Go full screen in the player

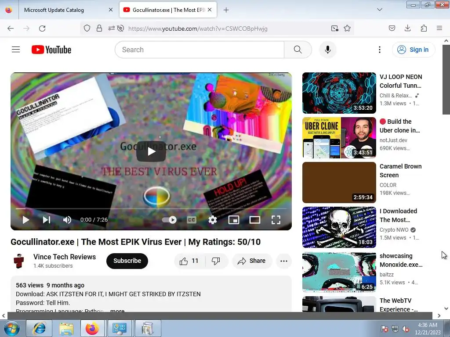click(276, 220)
